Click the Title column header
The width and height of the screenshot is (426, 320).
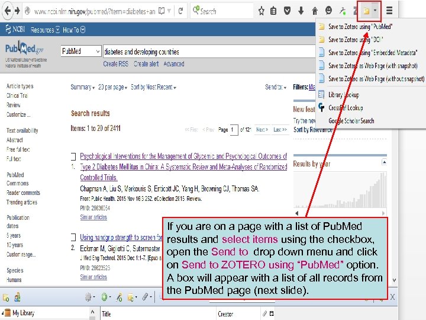[159, 313]
